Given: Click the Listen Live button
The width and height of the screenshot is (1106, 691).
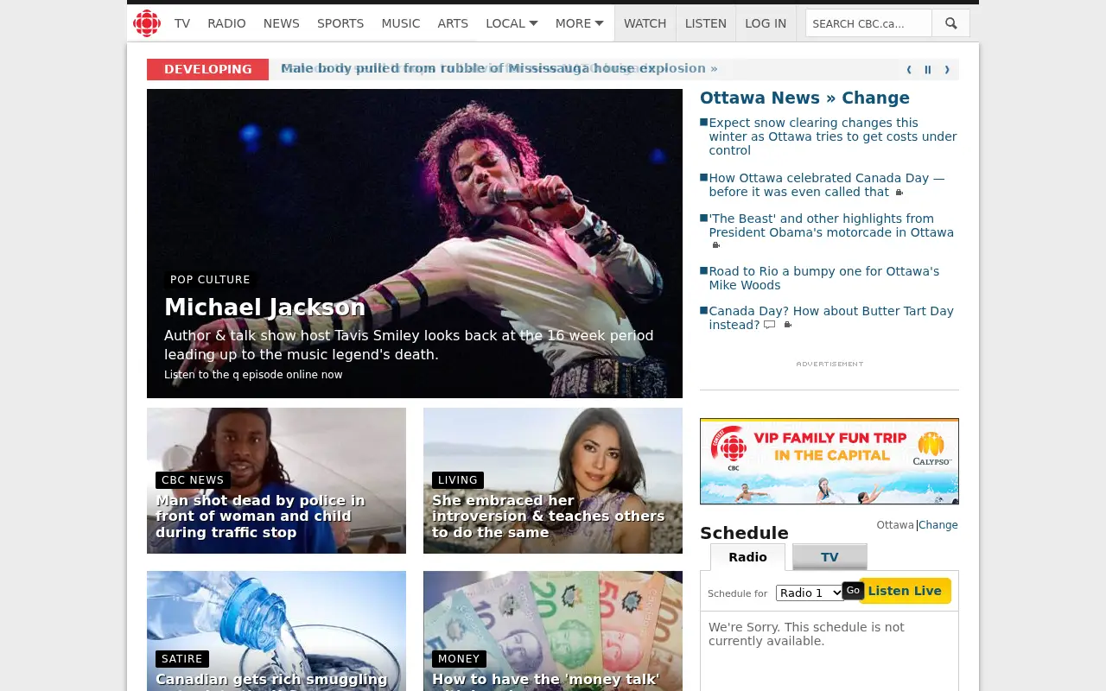Looking at the screenshot, I should click(x=905, y=591).
